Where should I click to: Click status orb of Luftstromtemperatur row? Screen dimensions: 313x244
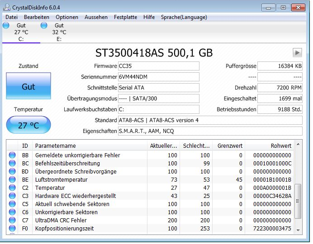click(12, 180)
